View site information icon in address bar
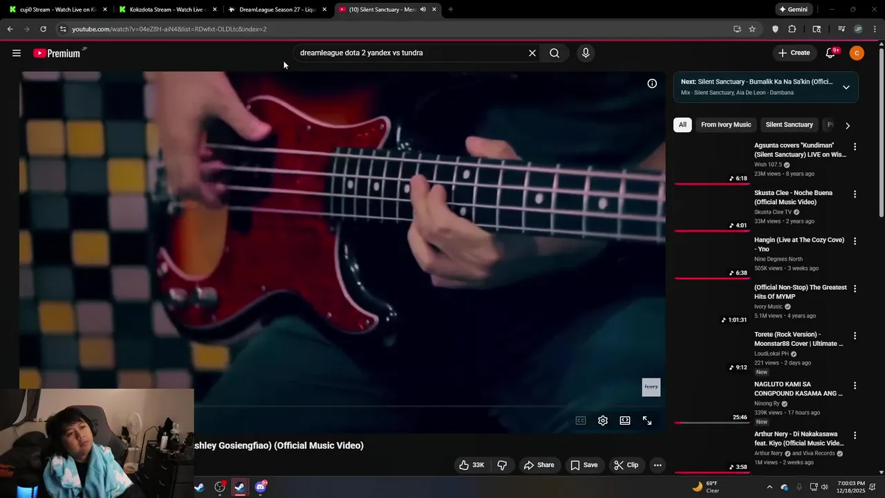Screen dimensions: 885x498 click(63, 29)
